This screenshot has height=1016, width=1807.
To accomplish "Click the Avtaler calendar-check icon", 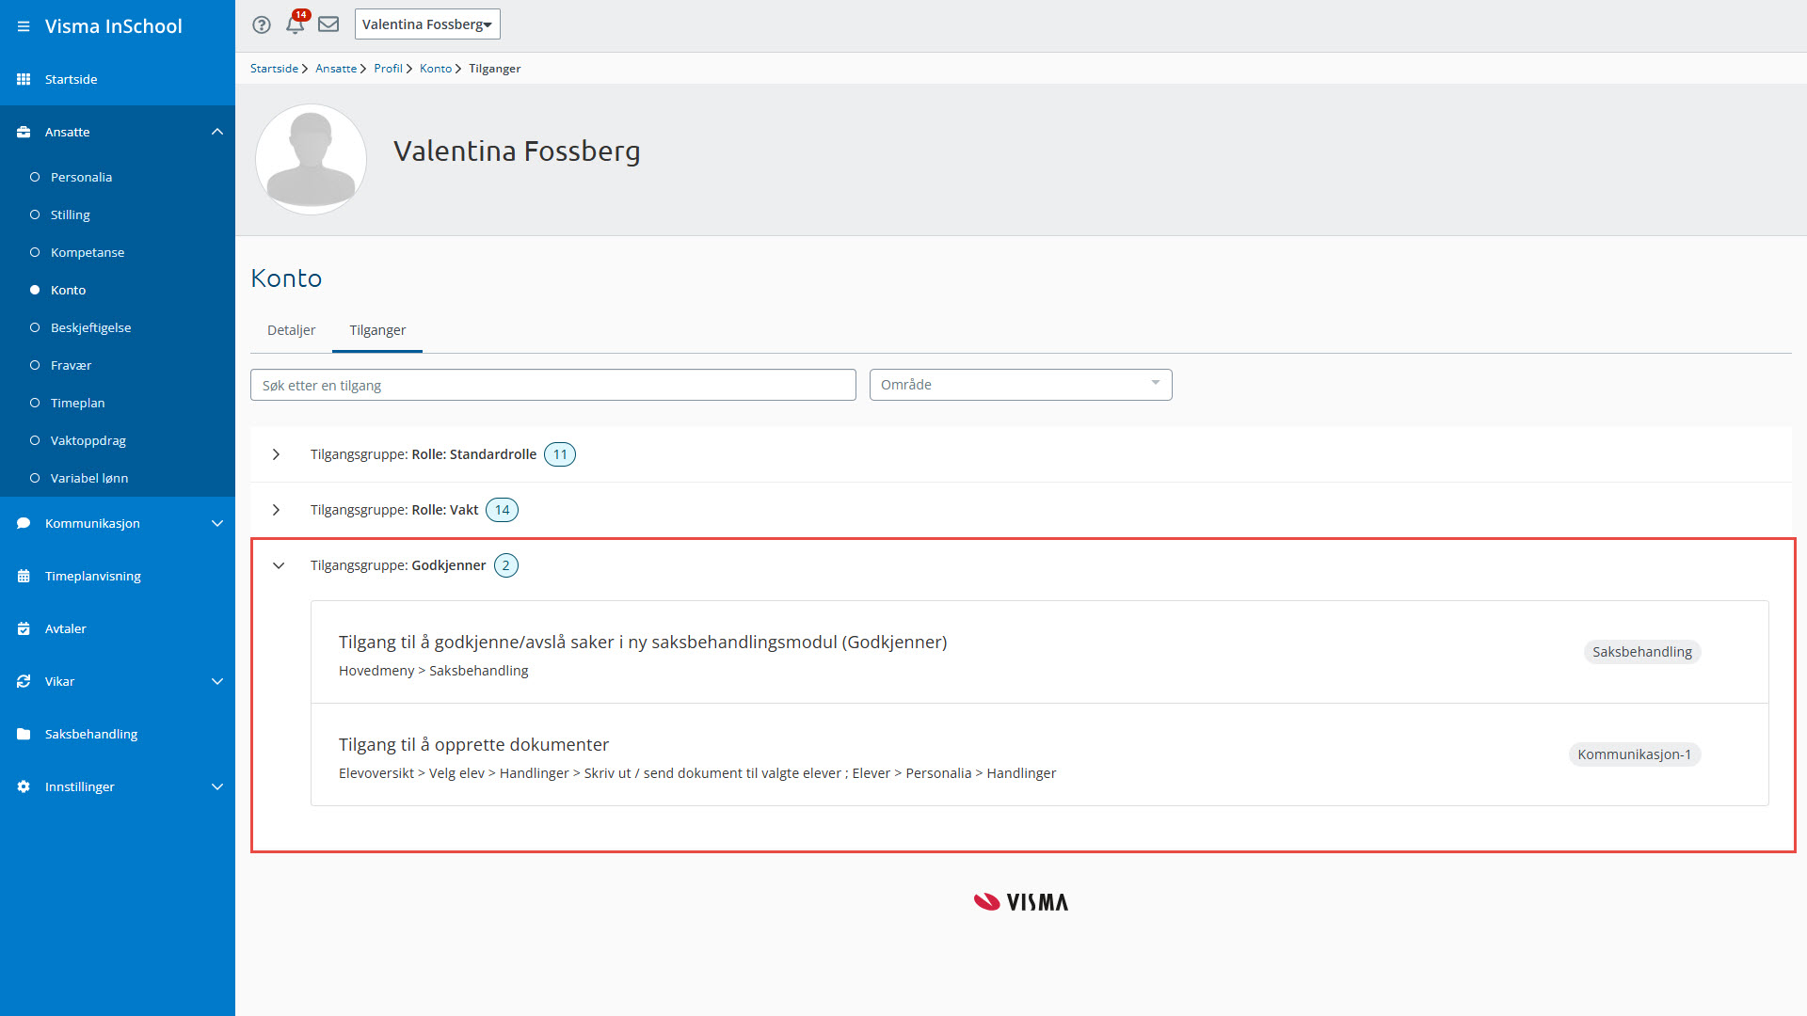I will click(x=24, y=628).
